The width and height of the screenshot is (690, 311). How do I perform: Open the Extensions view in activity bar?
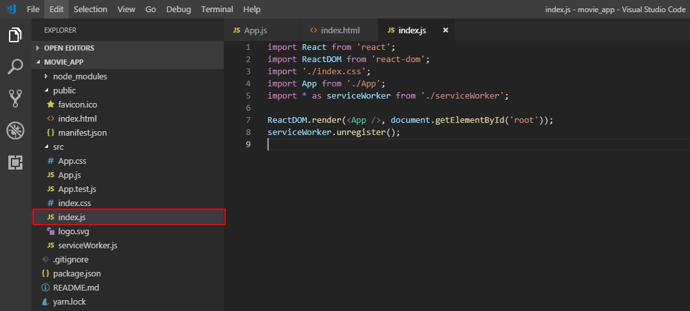(x=15, y=163)
